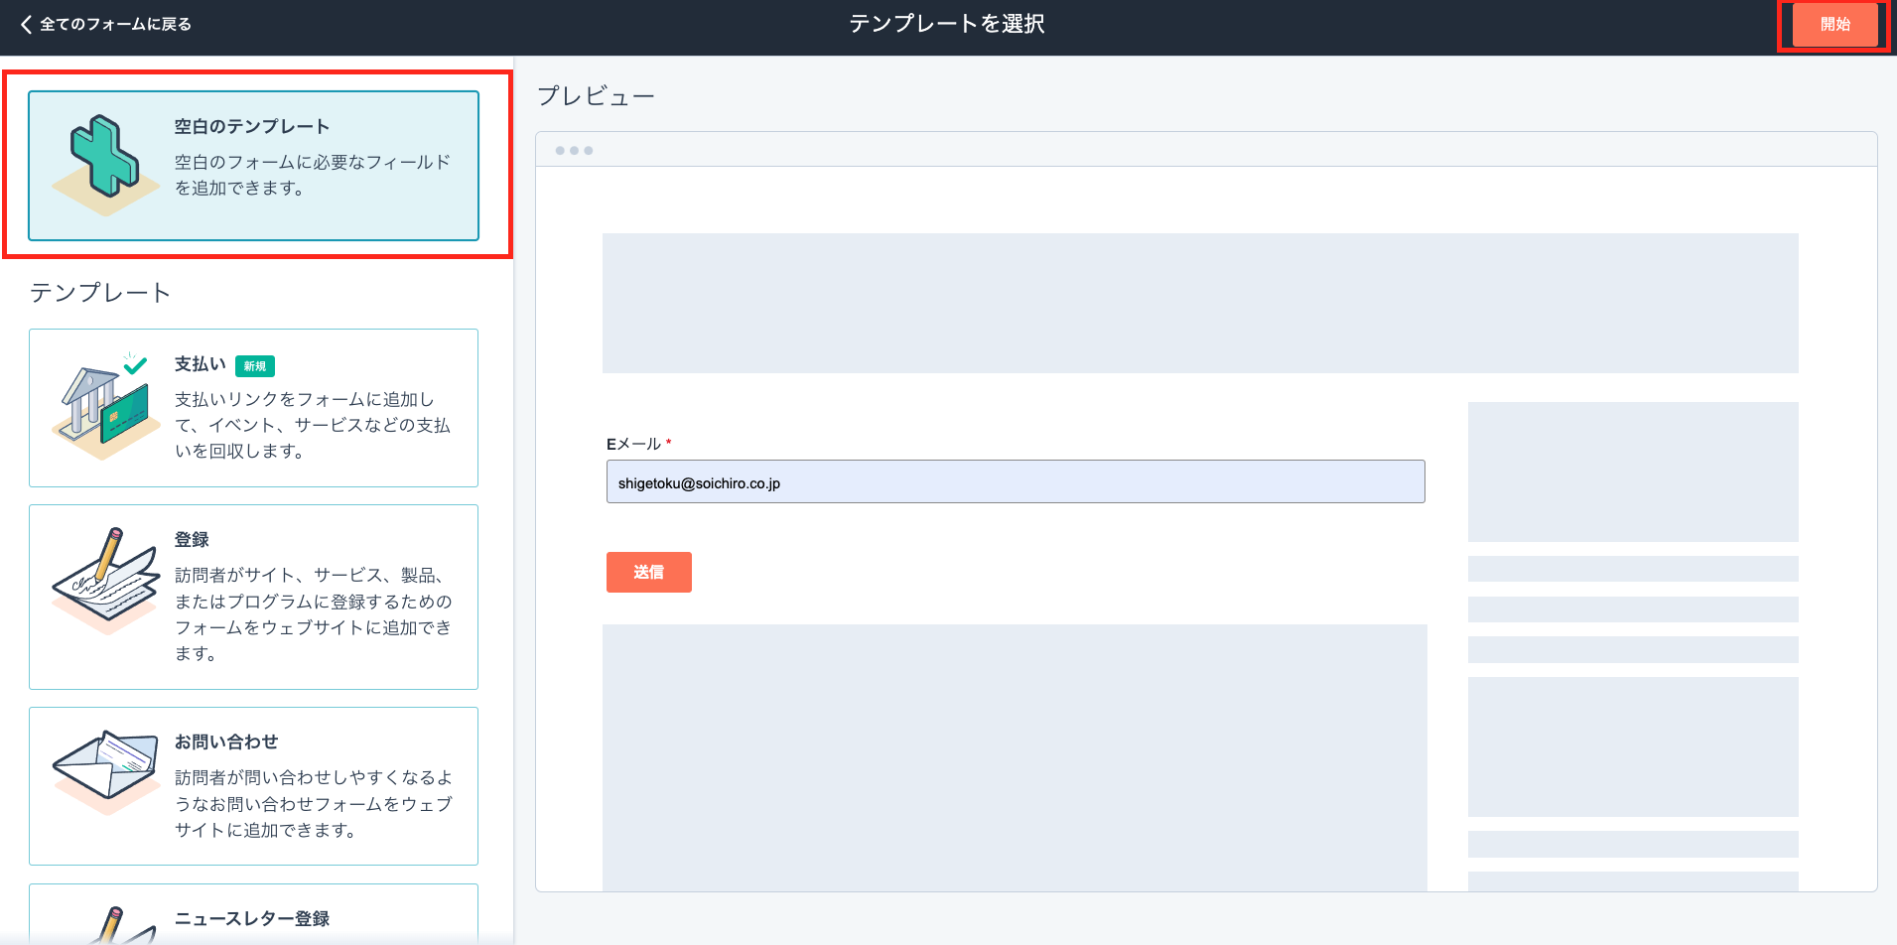Click the 送信 submit button in preview
Viewport: 1897px width, 945px height.
(x=649, y=572)
